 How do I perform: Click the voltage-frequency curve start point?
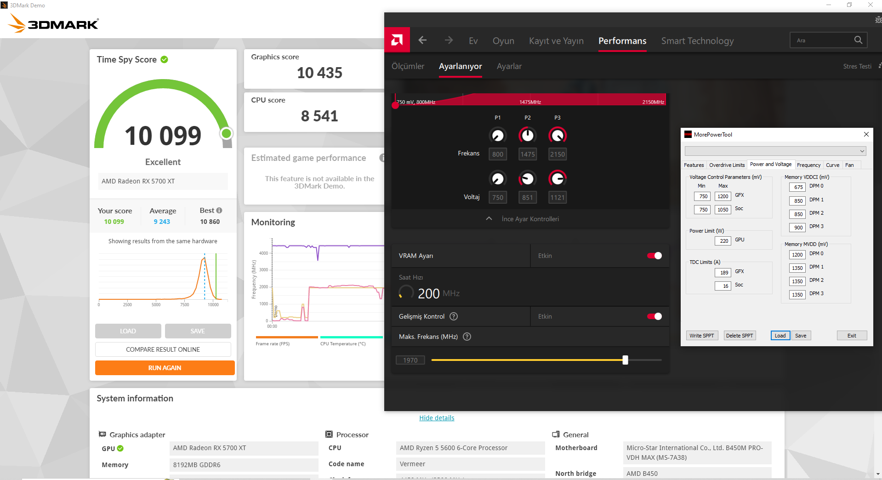click(395, 105)
